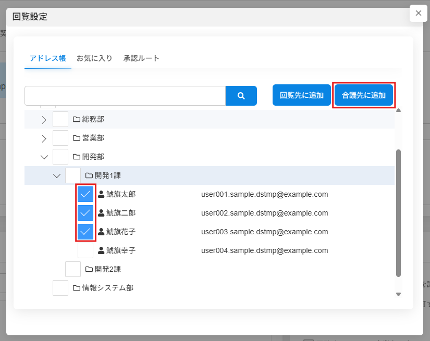
Task: Collapse the 開発1課 section chevron
Action: pyautogui.click(x=57, y=176)
